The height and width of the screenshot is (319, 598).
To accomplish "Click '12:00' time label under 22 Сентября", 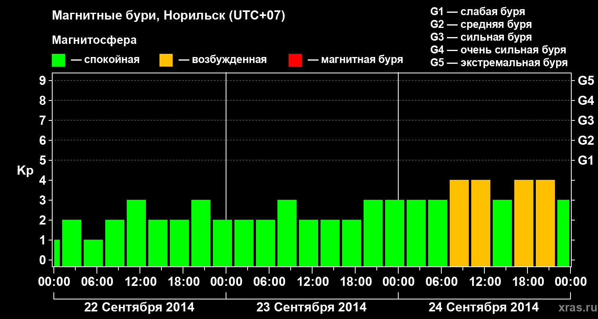I will pos(140,282).
